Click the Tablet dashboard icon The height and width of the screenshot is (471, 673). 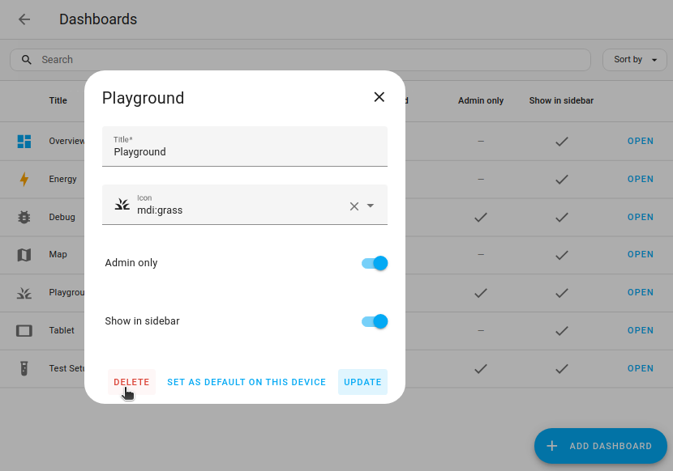click(24, 331)
